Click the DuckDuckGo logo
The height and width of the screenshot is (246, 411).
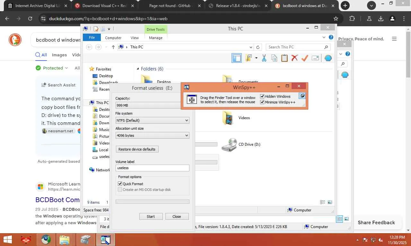coord(15,40)
